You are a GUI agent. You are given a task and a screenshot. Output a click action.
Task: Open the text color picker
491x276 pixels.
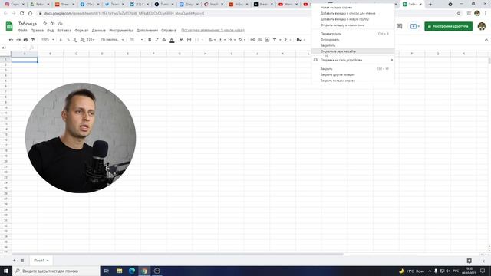[x=172, y=40]
